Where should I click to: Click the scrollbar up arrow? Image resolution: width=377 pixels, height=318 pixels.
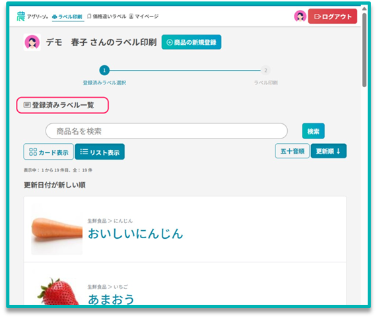click(x=364, y=9)
